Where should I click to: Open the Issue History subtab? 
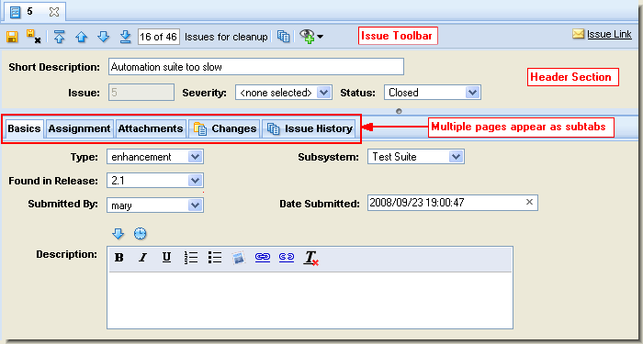coord(310,128)
